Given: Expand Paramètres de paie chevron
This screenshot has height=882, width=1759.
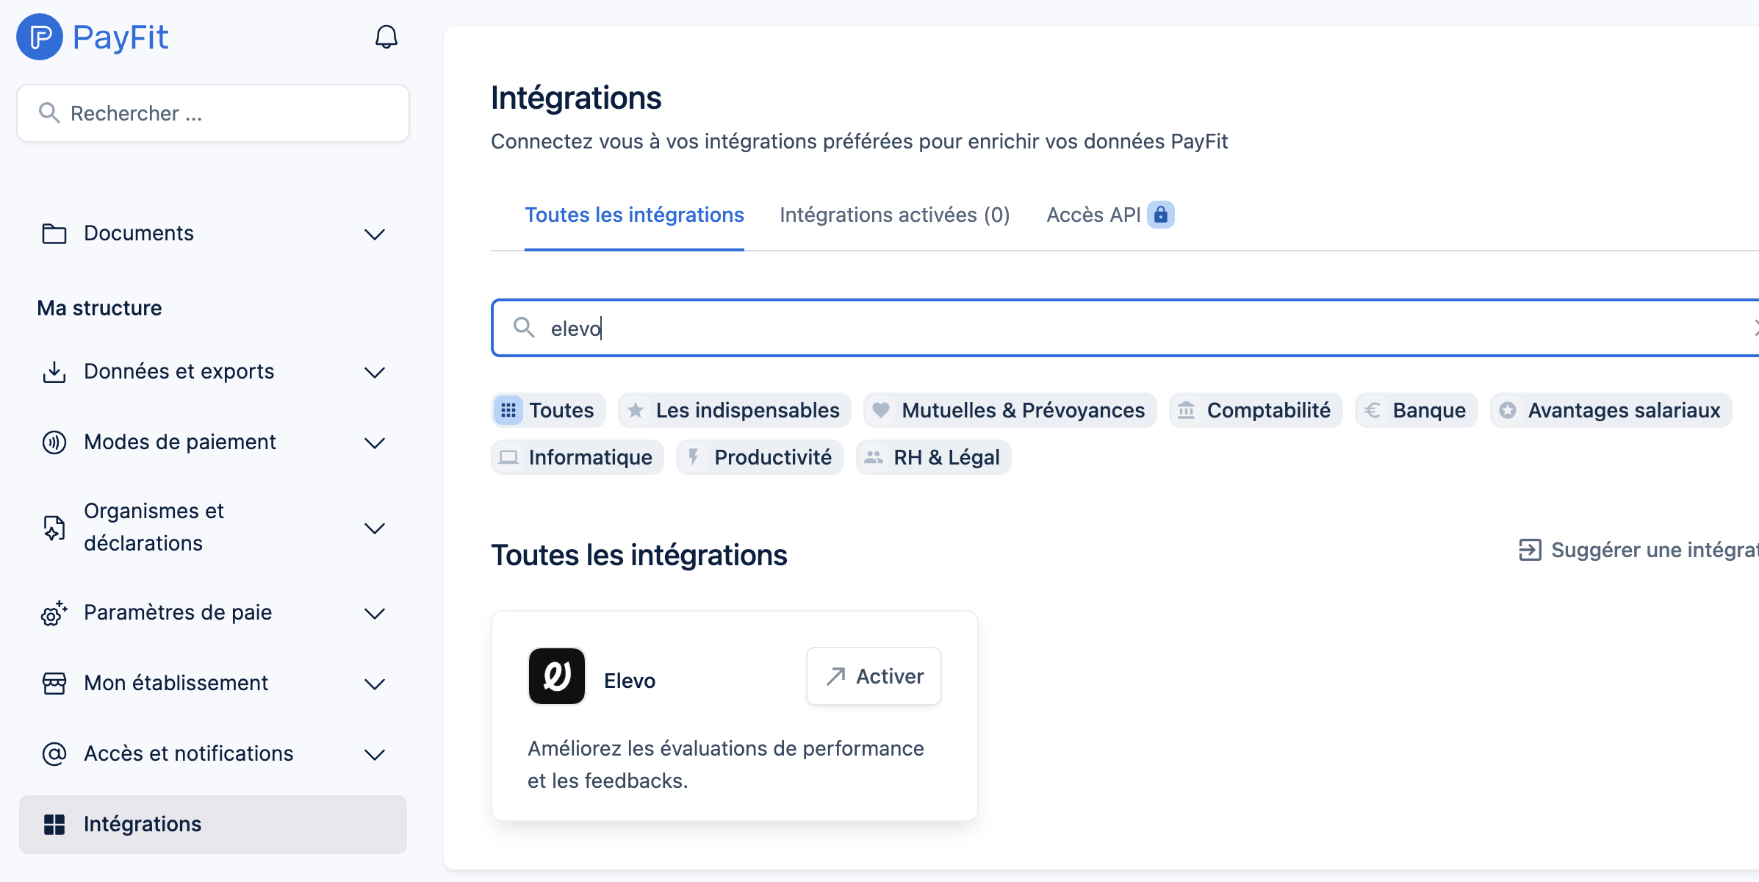Looking at the screenshot, I should coord(375,614).
